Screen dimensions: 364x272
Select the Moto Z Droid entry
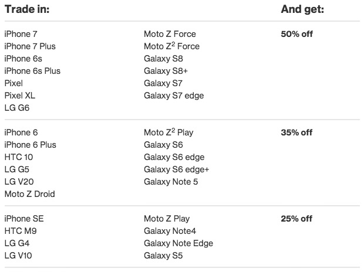click(x=29, y=194)
